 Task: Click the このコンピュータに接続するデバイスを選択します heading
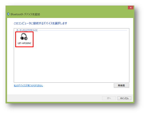(40, 23)
